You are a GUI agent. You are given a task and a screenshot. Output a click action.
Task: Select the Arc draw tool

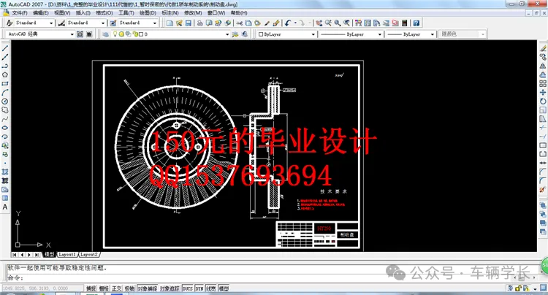(5, 92)
